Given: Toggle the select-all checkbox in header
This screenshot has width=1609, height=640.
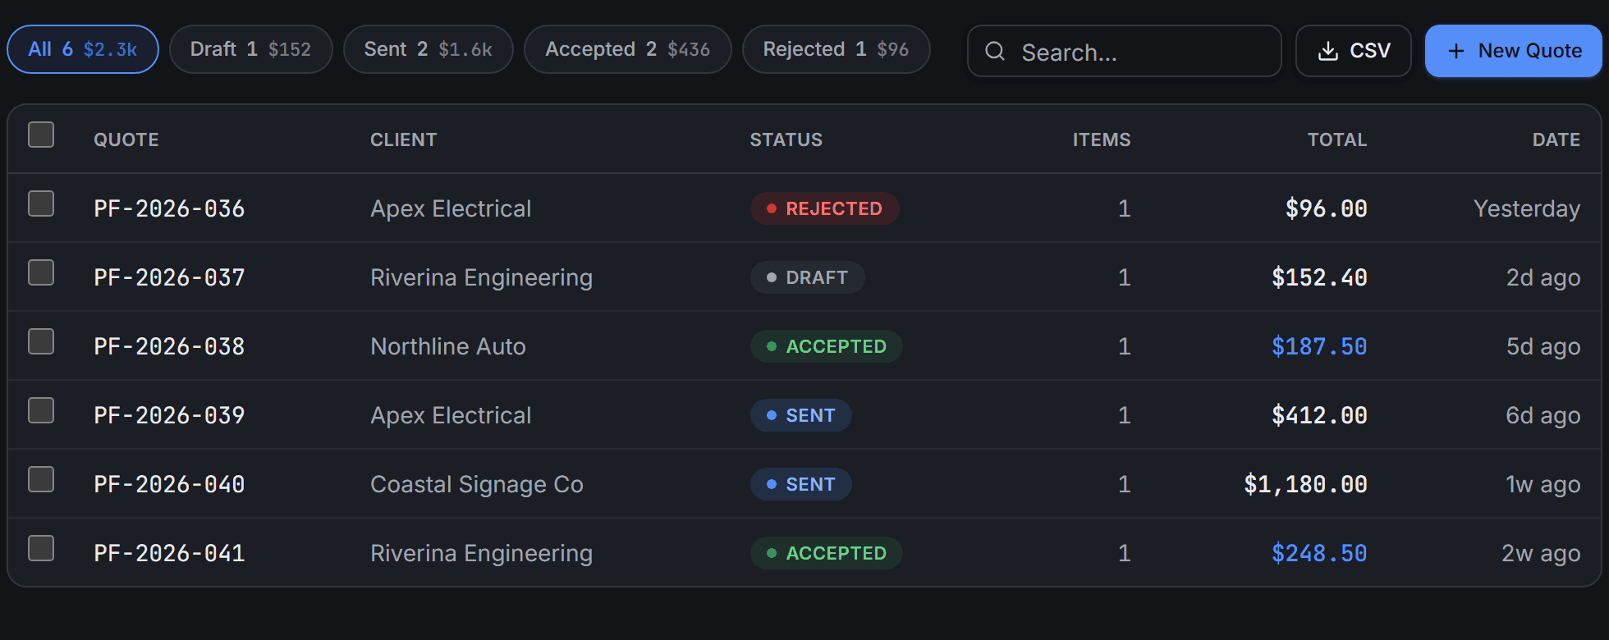Looking at the screenshot, I should click(41, 135).
